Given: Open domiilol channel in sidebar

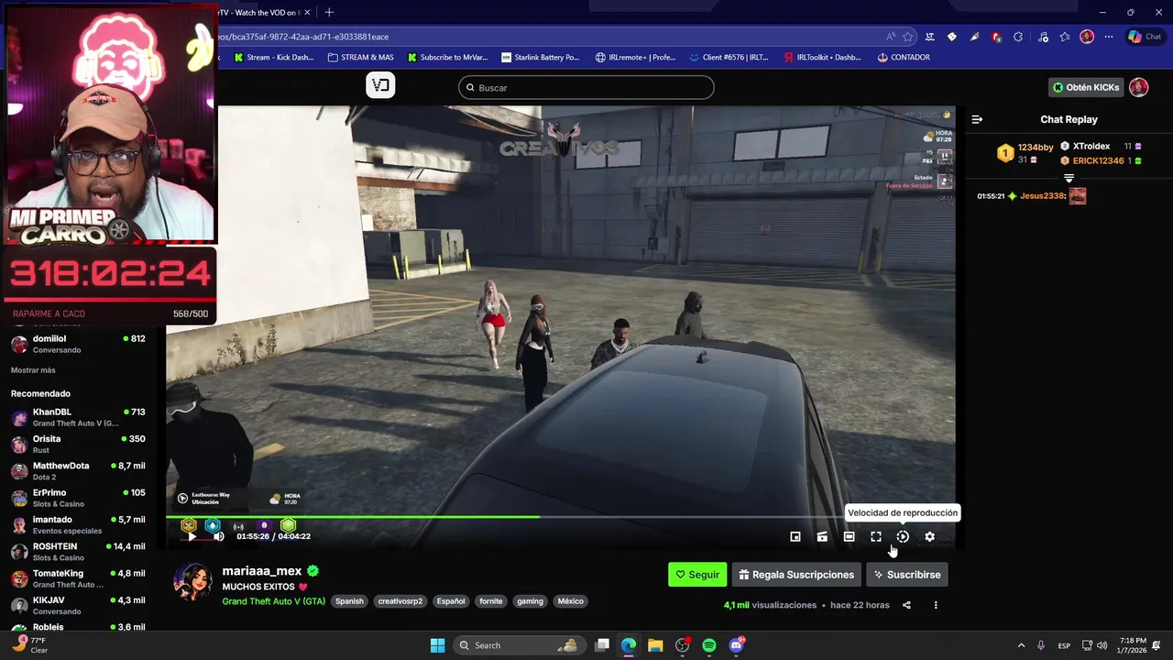Looking at the screenshot, I should [78, 344].
